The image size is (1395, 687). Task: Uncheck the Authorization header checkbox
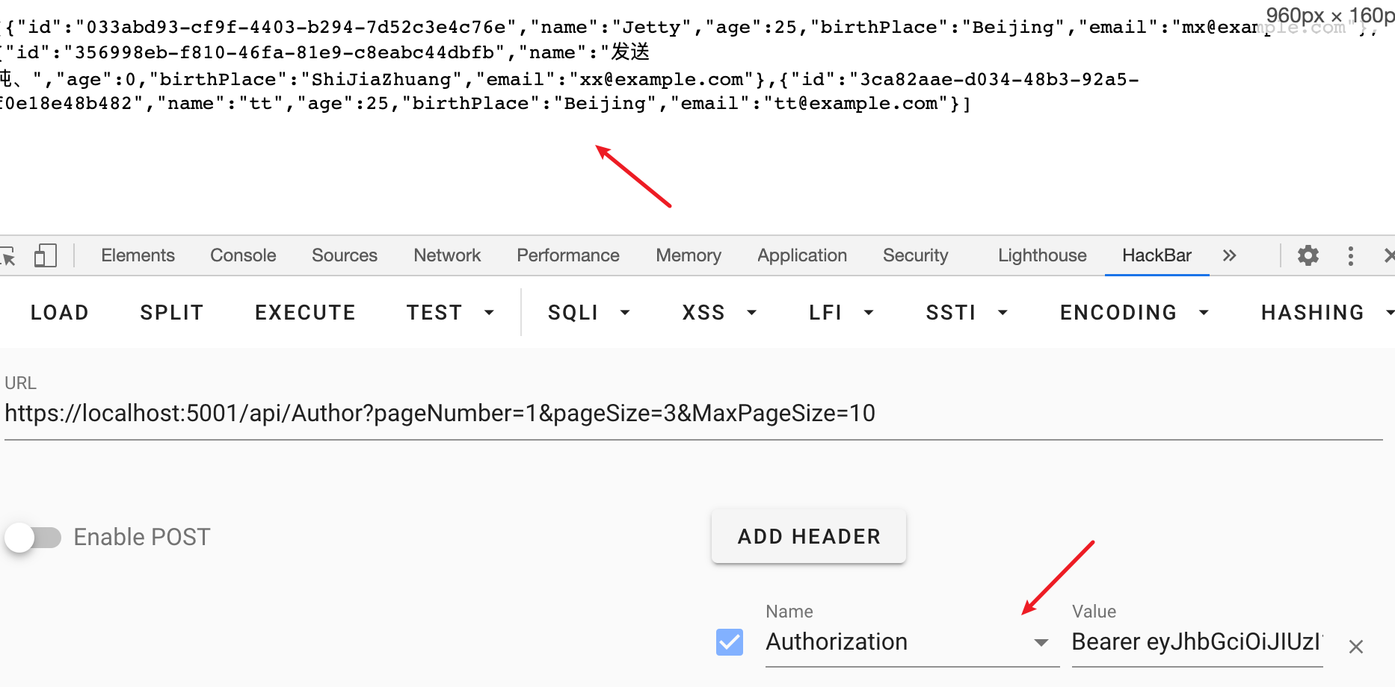pyautogui.click(x=729, y=642)
